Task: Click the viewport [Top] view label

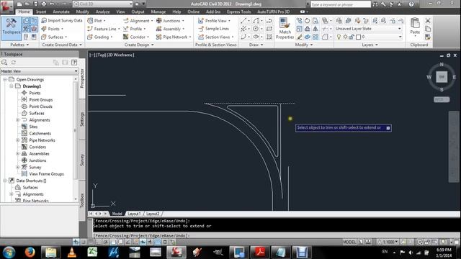Action: tap(101, 55)
